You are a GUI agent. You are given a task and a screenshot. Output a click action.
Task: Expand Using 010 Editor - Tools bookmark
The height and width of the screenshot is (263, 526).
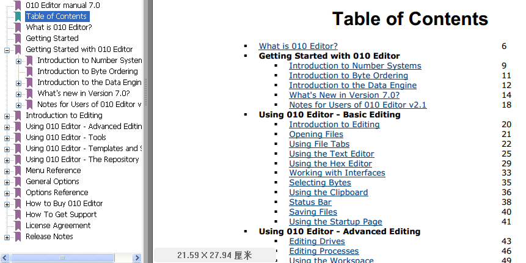click(7, 139)
